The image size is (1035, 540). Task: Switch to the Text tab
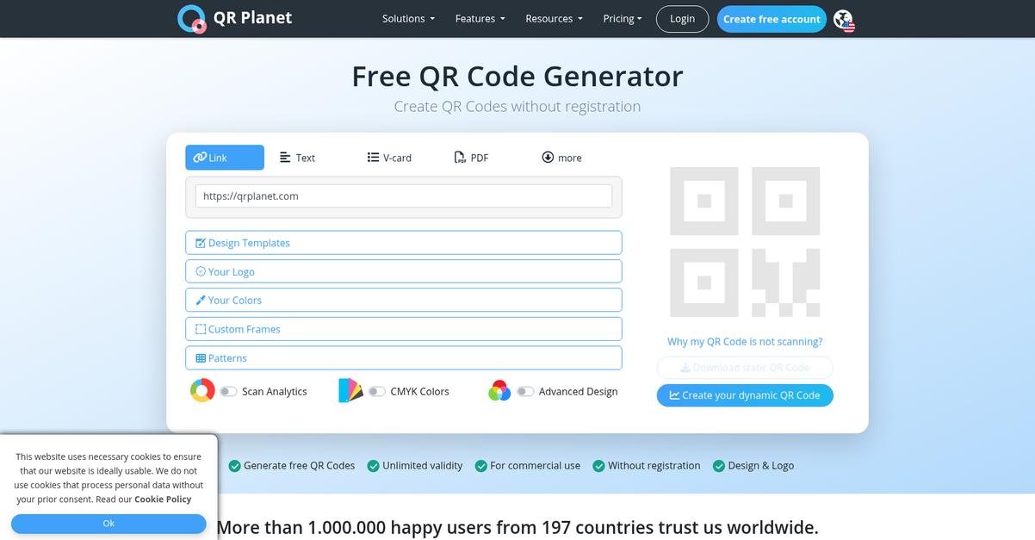click(297, 158)
